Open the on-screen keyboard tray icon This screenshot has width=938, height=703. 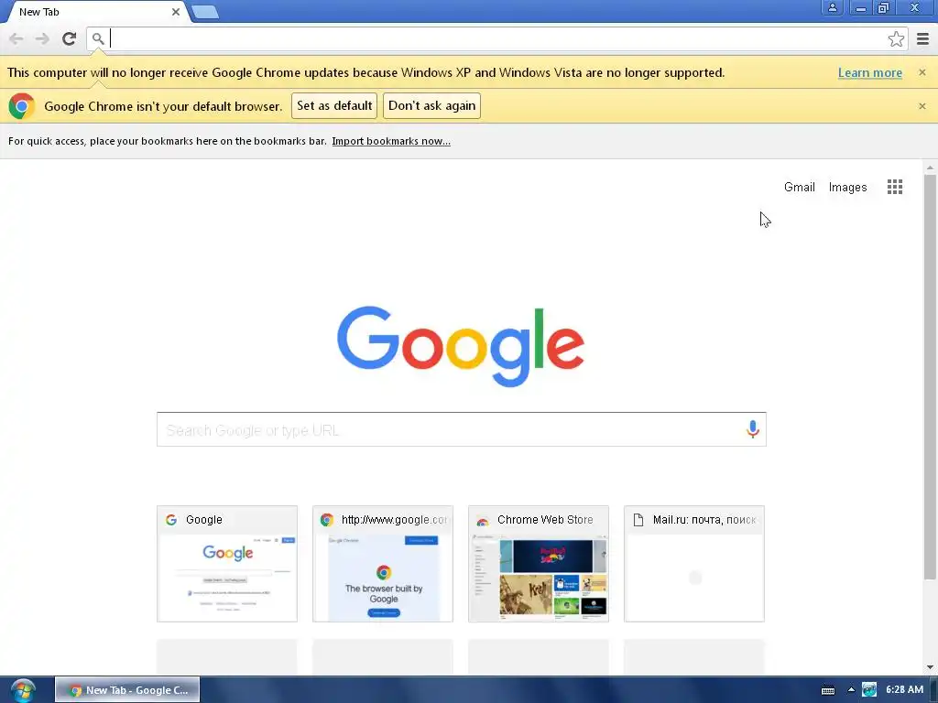tap(828, 690)
